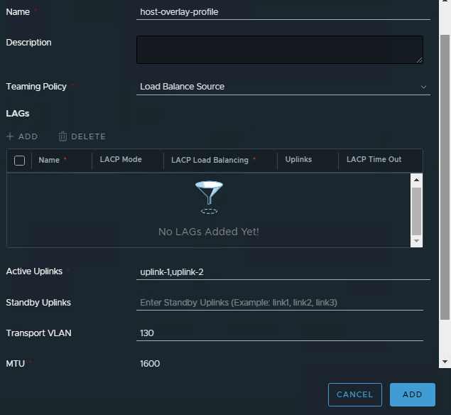Click the plus icon to add a LAG
Screen dimensions: 451x415
click(x=10, y=136)
